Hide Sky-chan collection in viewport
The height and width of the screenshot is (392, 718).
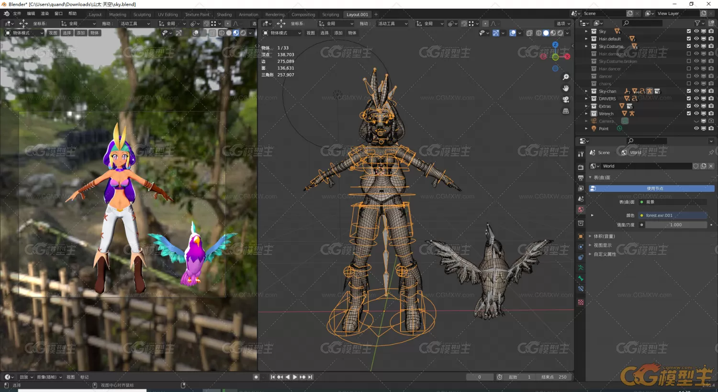(x=696, y=91)
